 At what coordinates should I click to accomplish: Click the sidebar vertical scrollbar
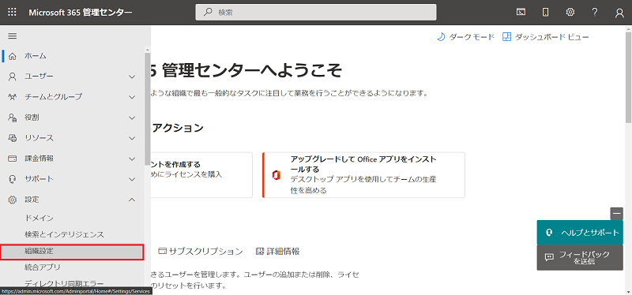click(x=148, y=109)
